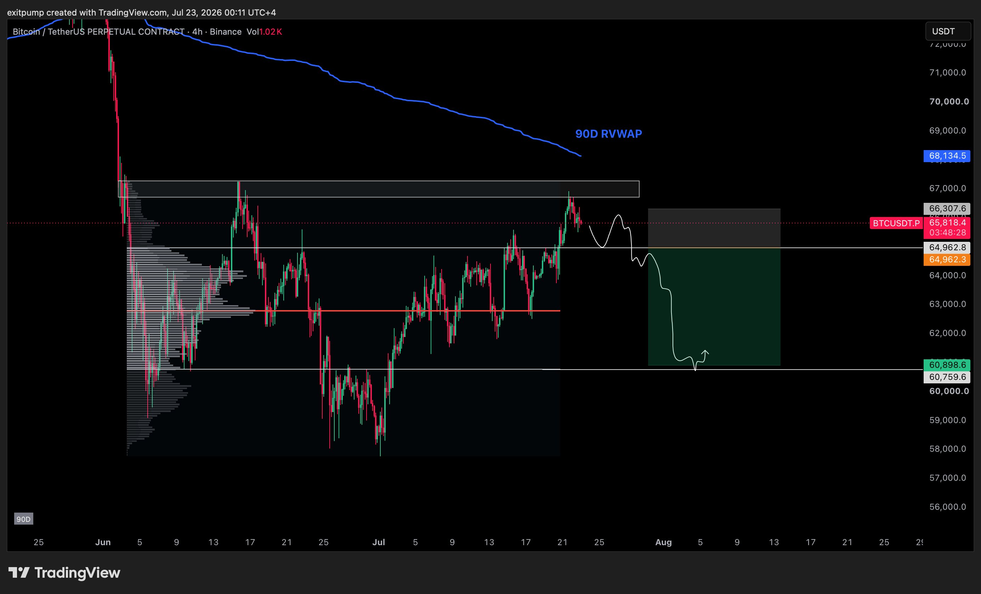
Task: Click the 57,000.0 price axis tick
Action: coord(948,478)
